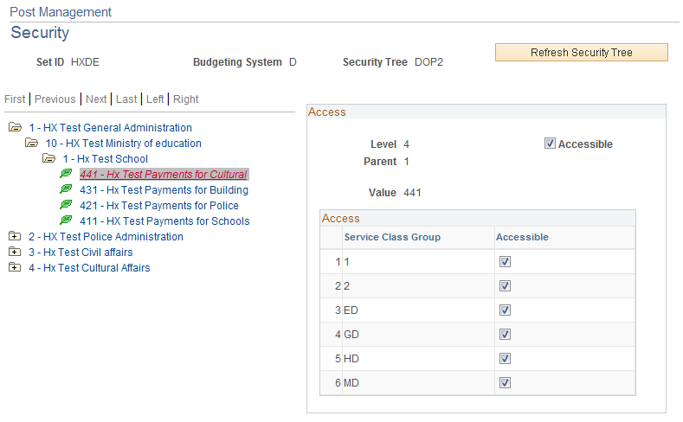Click the leaf icon for 431 Building payments
683x422 pixels.
pos(66,189)
